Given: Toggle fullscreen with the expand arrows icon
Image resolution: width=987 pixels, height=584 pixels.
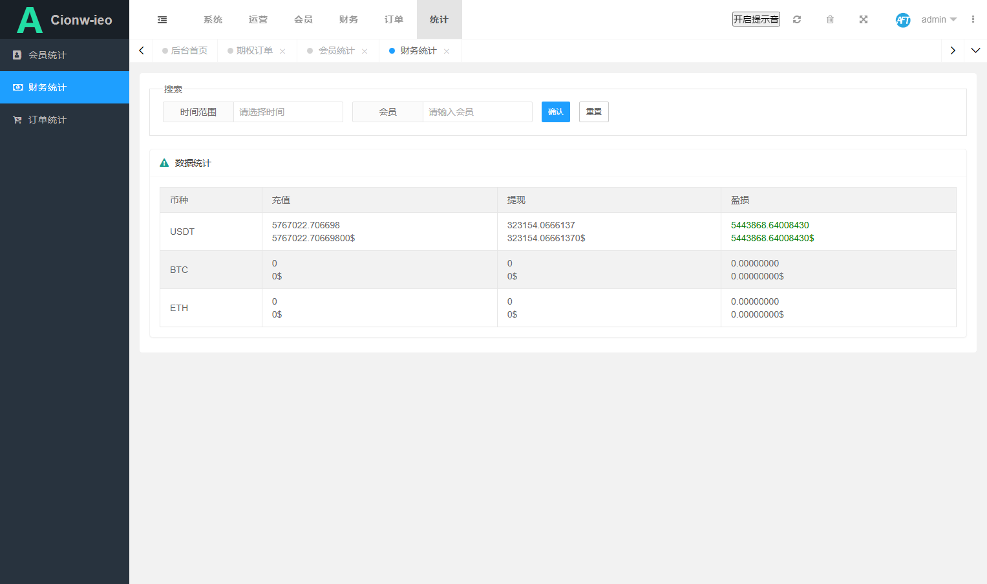Looking at the screenshot, I should coord(864,19).
